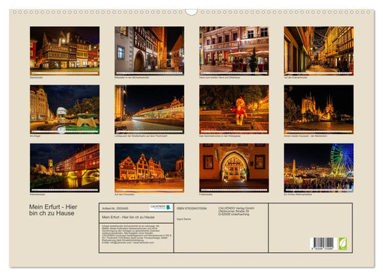The height and width of the screenshot is (276, 383).
Task: Open the Michaelisstraße medieval alley photo
Action: point(150,51)
